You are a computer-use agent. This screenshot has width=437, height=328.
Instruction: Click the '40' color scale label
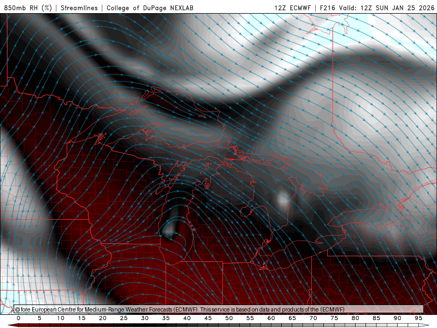pos(187,318)
